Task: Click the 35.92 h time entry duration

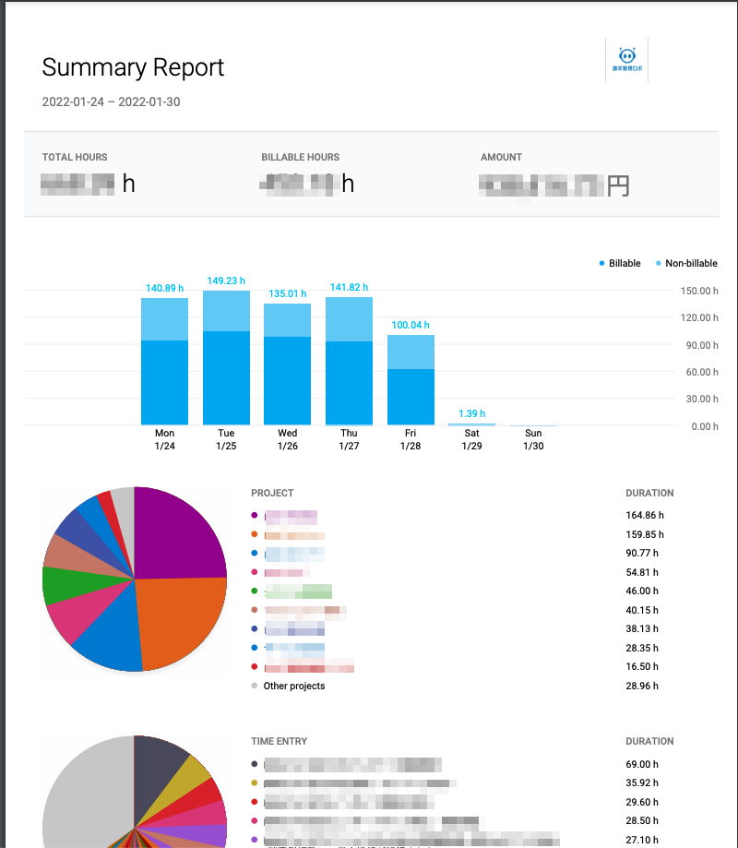Action: coord(642,783)
